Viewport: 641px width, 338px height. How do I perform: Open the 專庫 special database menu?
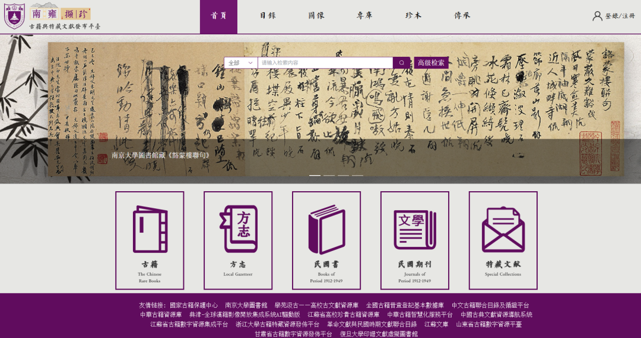point(364,16)
